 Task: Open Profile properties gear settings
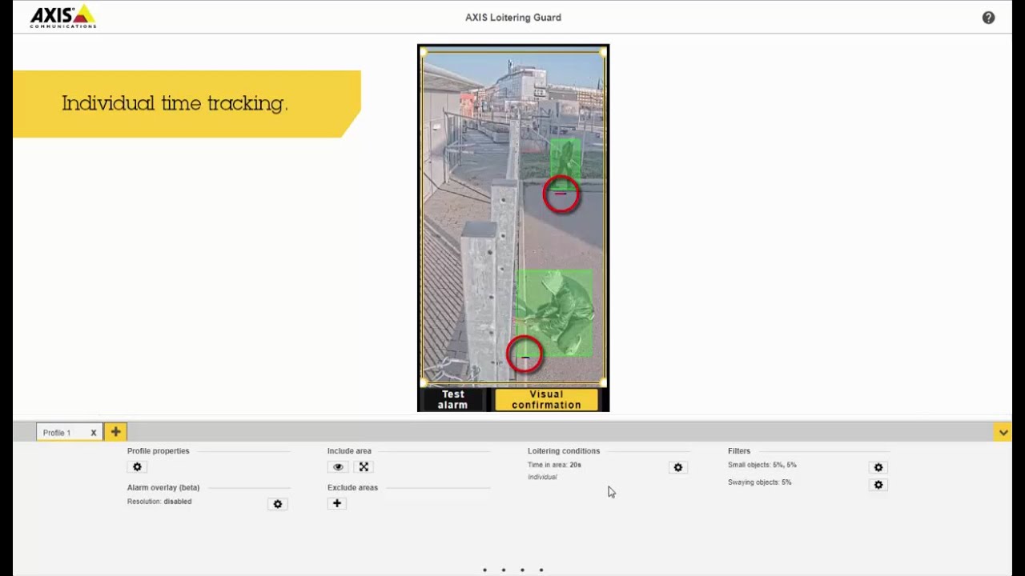click(x=137, y=467)
